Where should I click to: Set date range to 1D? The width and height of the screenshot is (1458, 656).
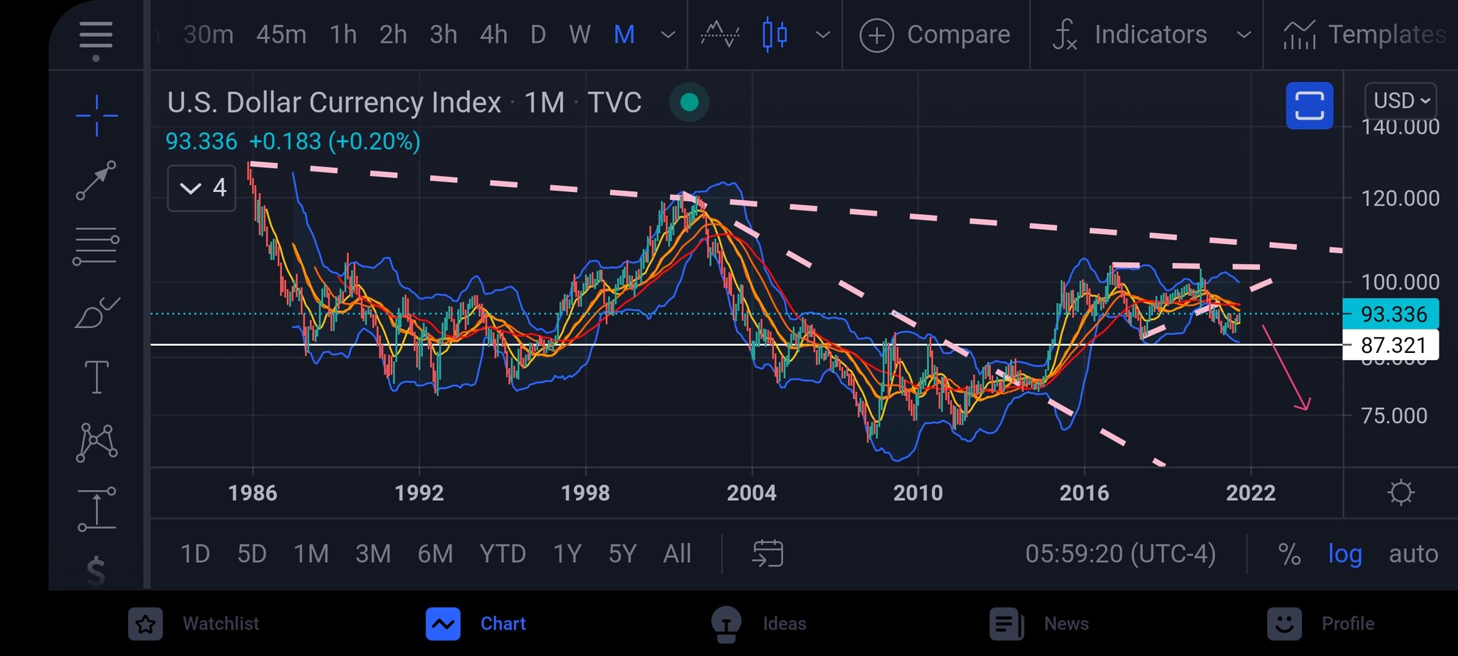tap(195, 554)
